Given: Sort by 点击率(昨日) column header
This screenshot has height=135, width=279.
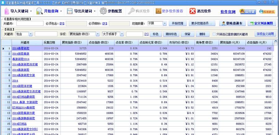Looking at the screenshot, I should tap(126, 43).
